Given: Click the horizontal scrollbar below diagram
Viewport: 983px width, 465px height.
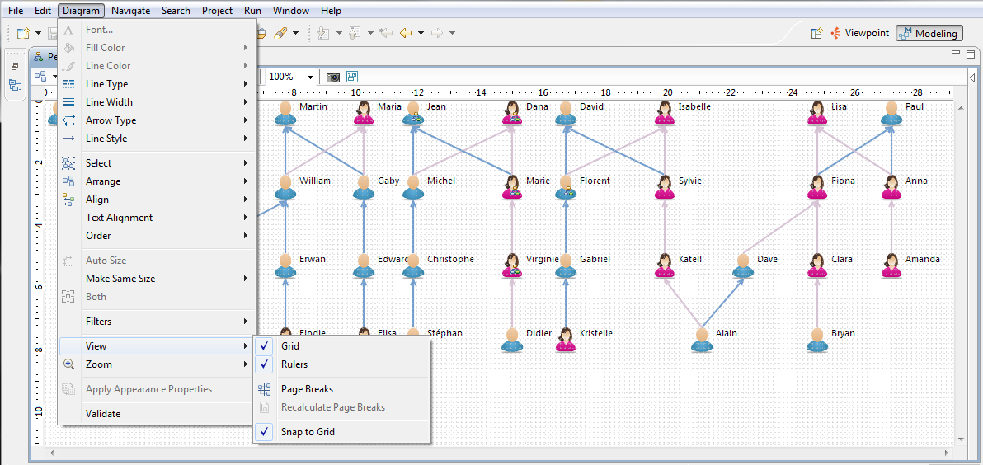Looking at the screenshot, I should (495, 453).
